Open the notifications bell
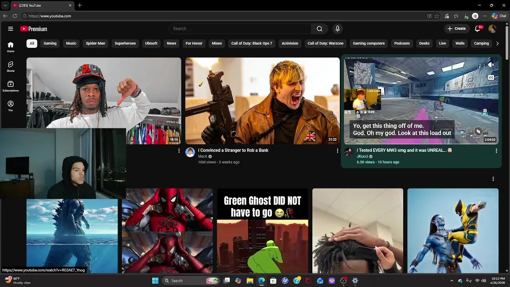This screenshot has height=287, width=510. point(478,29)
